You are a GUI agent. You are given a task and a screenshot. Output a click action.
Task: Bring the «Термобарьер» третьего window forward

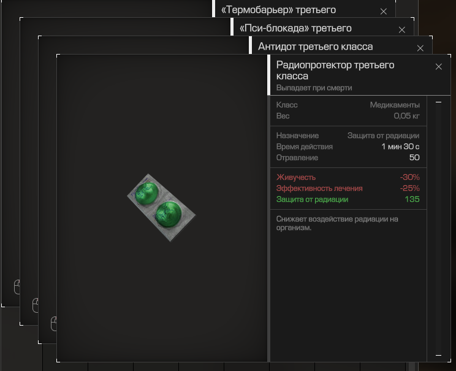coord(278,10)
